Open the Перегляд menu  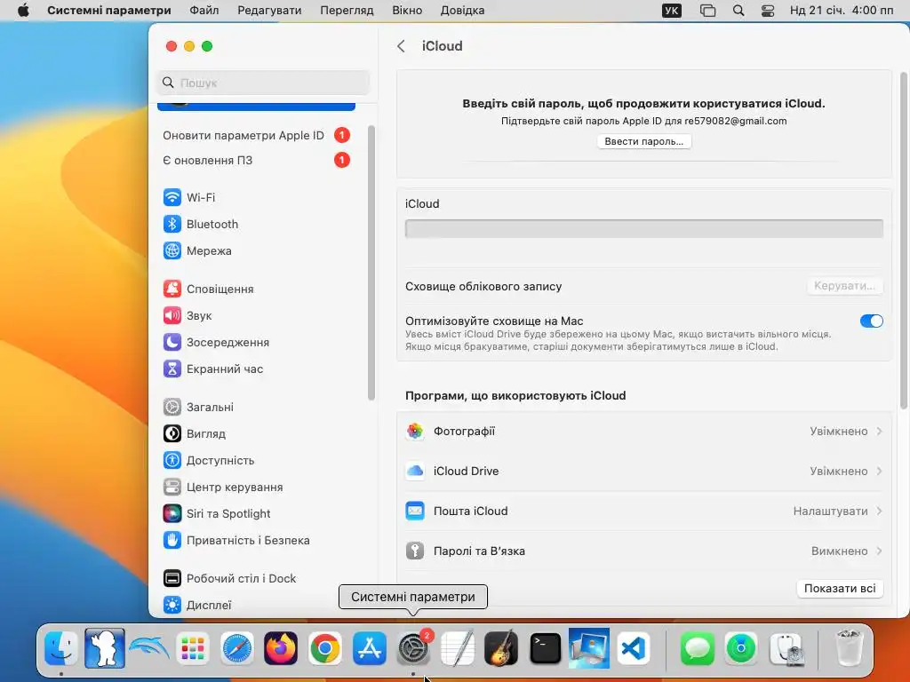[347, 11]
